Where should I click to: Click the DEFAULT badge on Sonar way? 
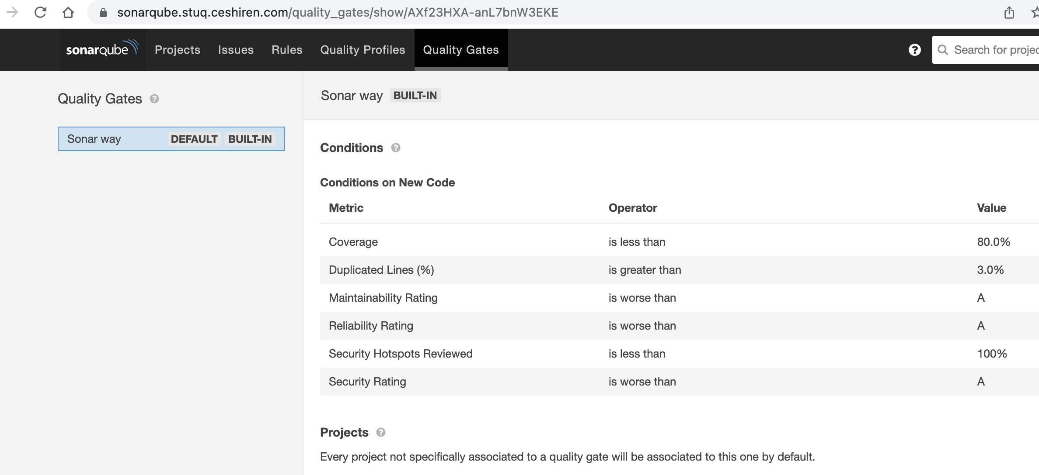click(x=194, y=139)
